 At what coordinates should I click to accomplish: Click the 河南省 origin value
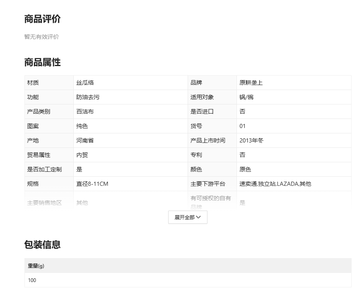pos(85,140)
